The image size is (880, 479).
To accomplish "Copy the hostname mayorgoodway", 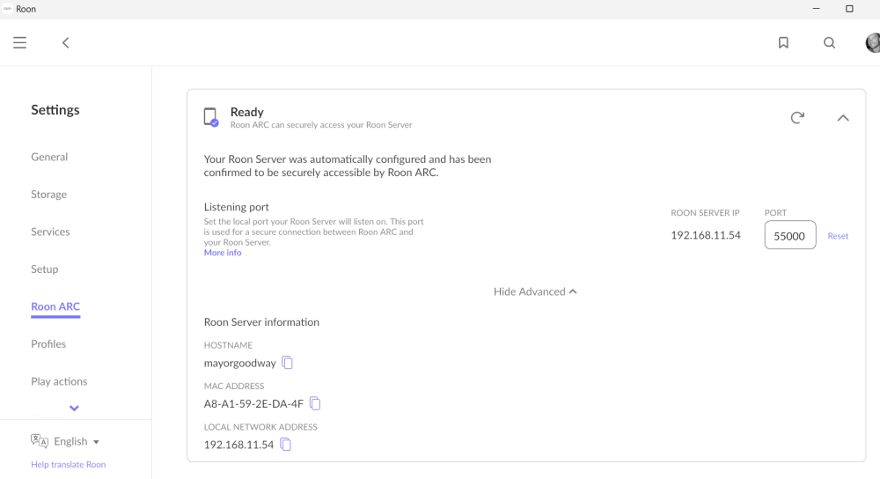I will [x=288, y=363].
